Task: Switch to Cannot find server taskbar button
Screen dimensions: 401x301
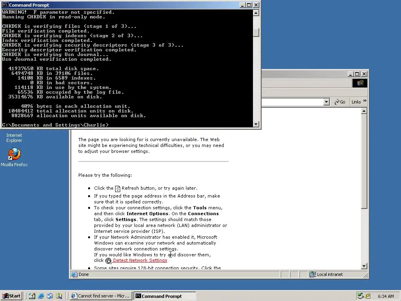Action: (x=101, y=296)
